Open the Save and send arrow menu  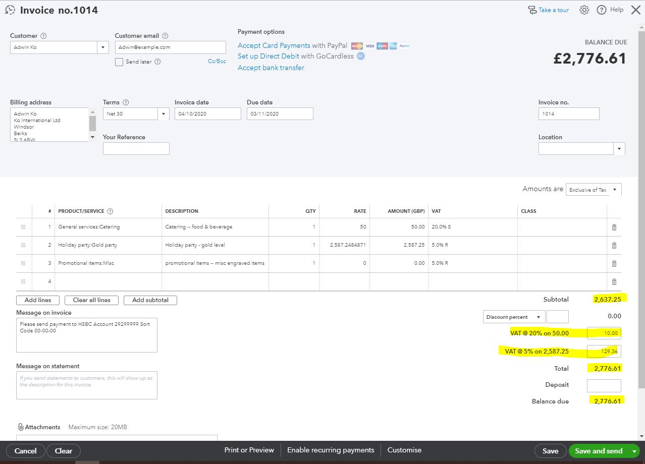pos(634,451)
